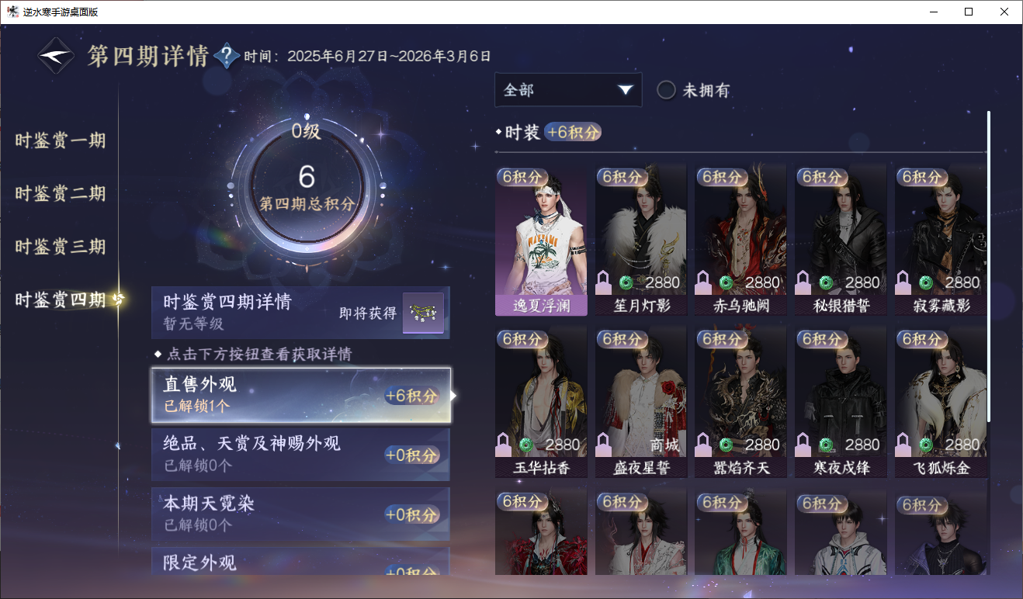
Task: Open the question mark help icon
Action: pyautogui.click(x=226, y=56)
